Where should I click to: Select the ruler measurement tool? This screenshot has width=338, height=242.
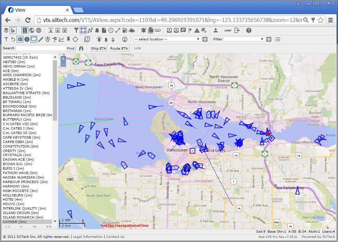[41, 39]
